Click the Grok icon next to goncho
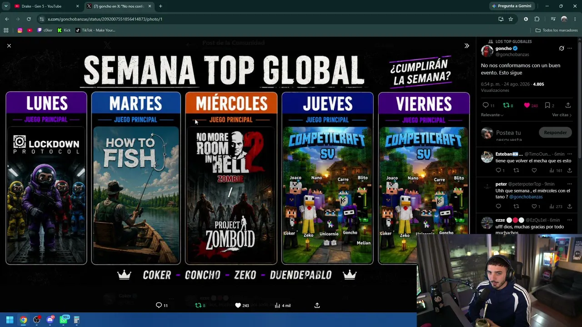 pyautogui.click(x=562, y=49)
